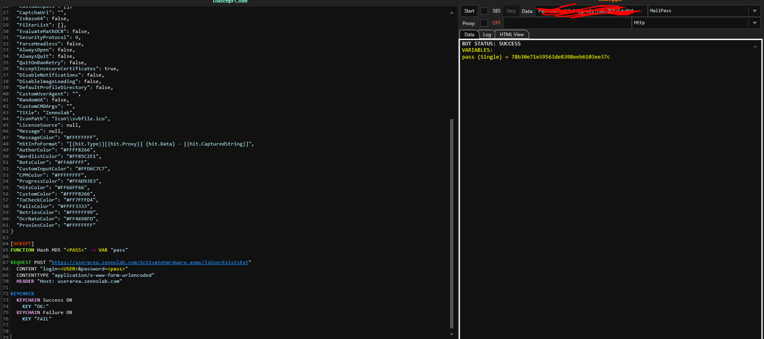Switch to the Data tab
Image resolution: width=764 pixels, height=339 pixels.
coord(469,35)
